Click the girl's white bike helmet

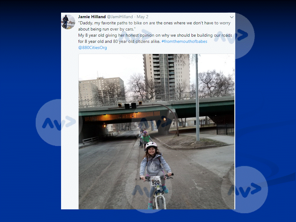click(151, 146)
